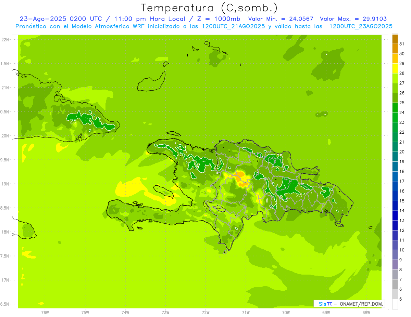Click the '72W' longitude axis label
The image size is (411, 317).
pos(206,313)
